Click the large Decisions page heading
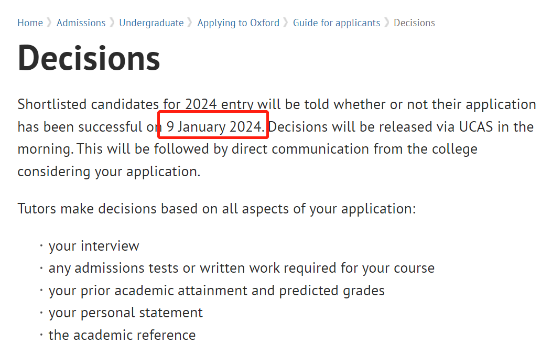 (x=89, y=58)
